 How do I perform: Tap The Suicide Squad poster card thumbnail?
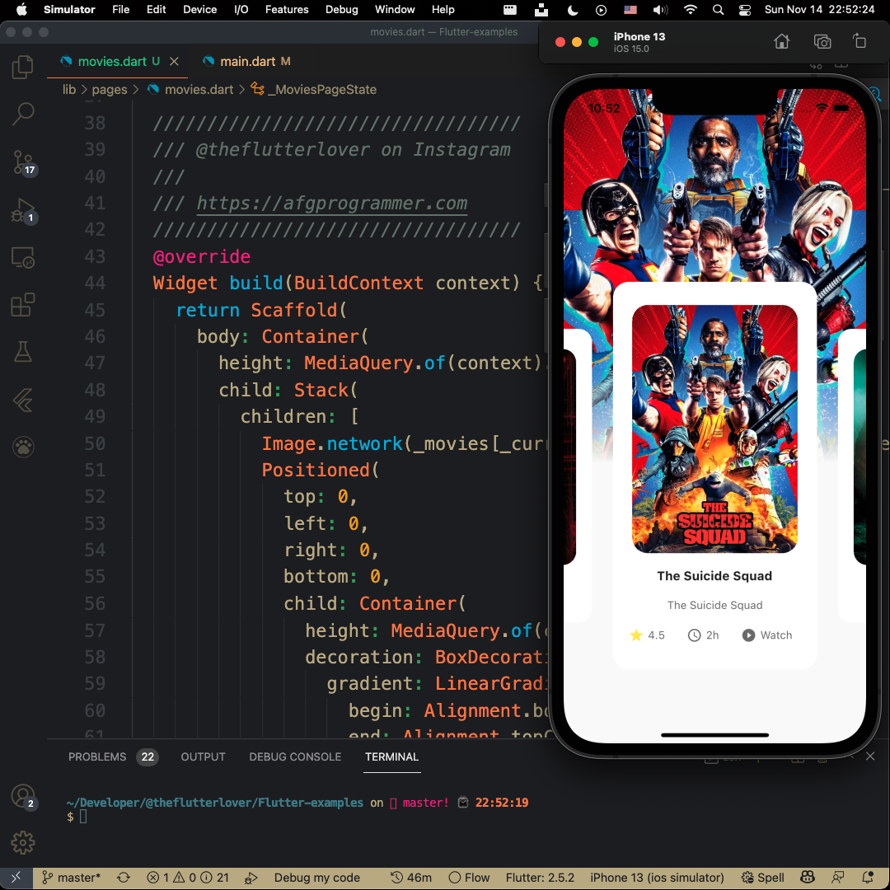click(x=714, y=429)
